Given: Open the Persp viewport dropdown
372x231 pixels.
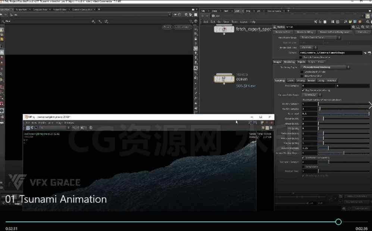Looking at the screenshot, I should (167, 27).
